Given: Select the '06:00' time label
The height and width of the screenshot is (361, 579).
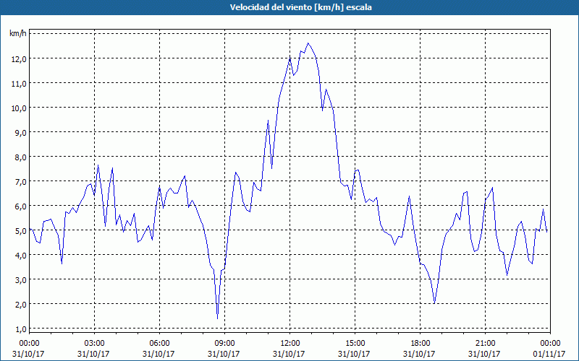Looking at the screenshot, I should pos(159,344).
